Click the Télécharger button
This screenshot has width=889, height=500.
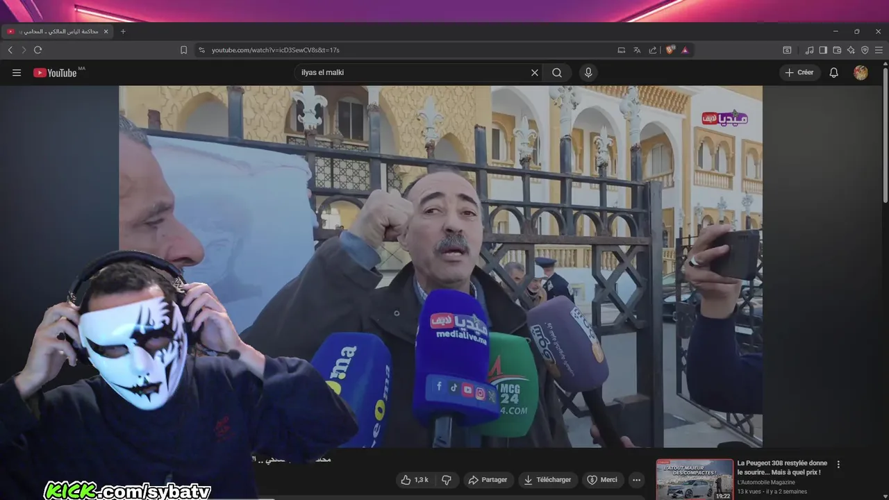(x=548, y=480)
